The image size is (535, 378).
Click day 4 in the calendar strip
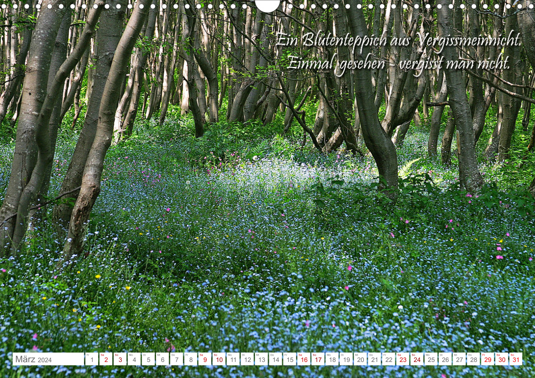pyautogui.click(x=134, y=359)
